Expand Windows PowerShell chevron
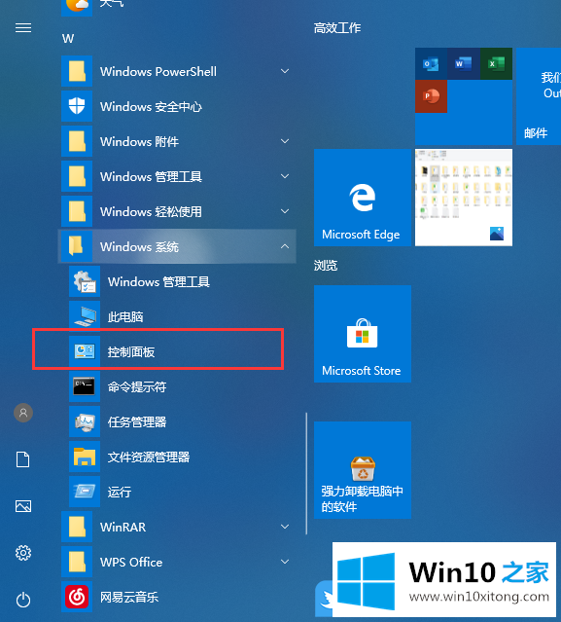The width and height of the screenshot is (561, 622). (285, 71)
